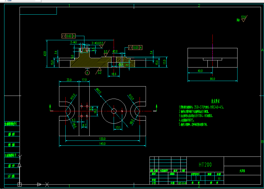
Task: Click the 2-M3 thread callout
Action: (74, 42)
